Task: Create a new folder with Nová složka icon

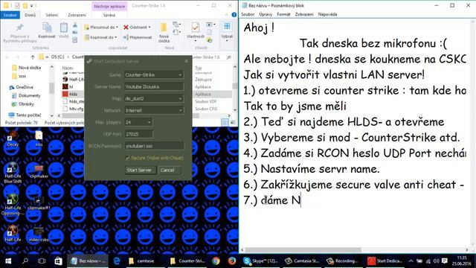Action: pyautogui.click(x=164, y=28)
